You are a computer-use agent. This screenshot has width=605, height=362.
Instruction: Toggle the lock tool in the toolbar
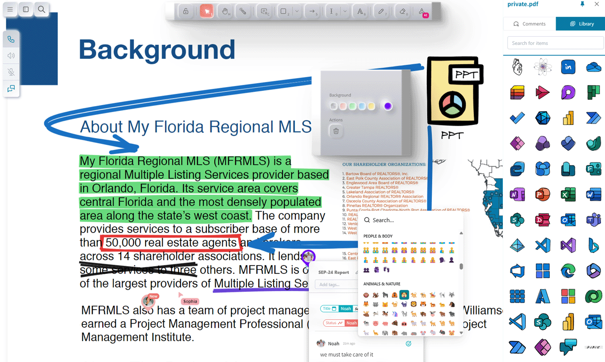click(186, 11)
